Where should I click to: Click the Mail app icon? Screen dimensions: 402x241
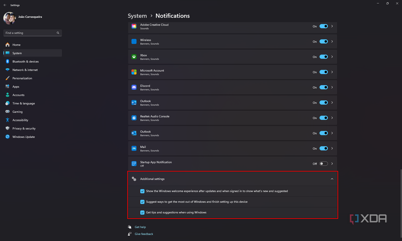(x=134, y=148)
